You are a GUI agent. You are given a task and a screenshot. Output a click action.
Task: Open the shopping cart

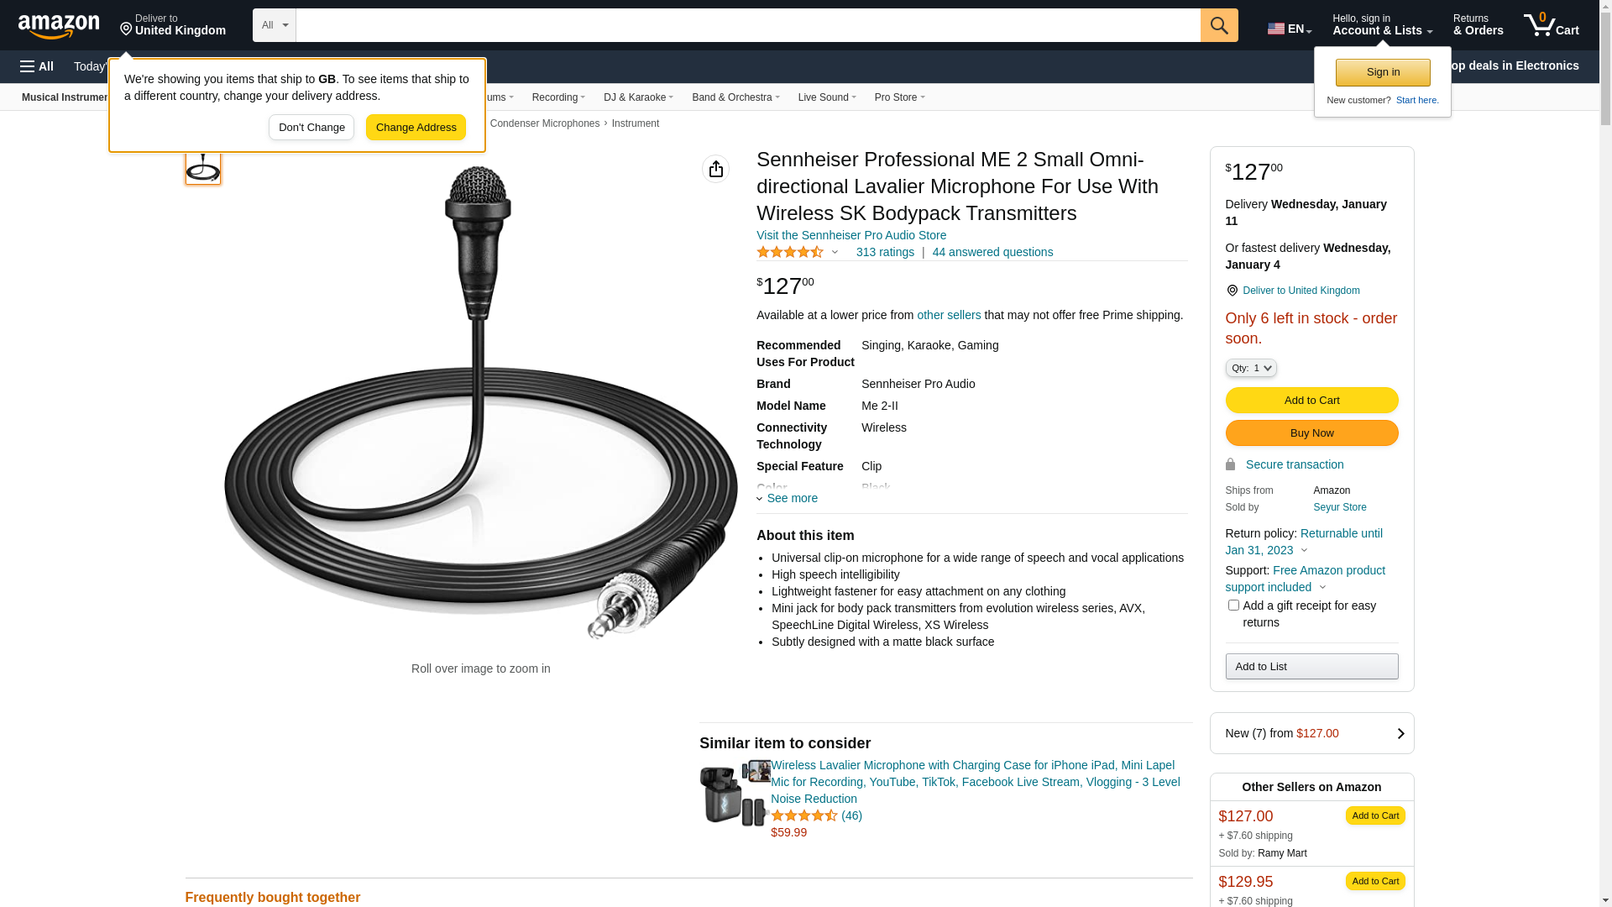click(x=1552, y=25)
